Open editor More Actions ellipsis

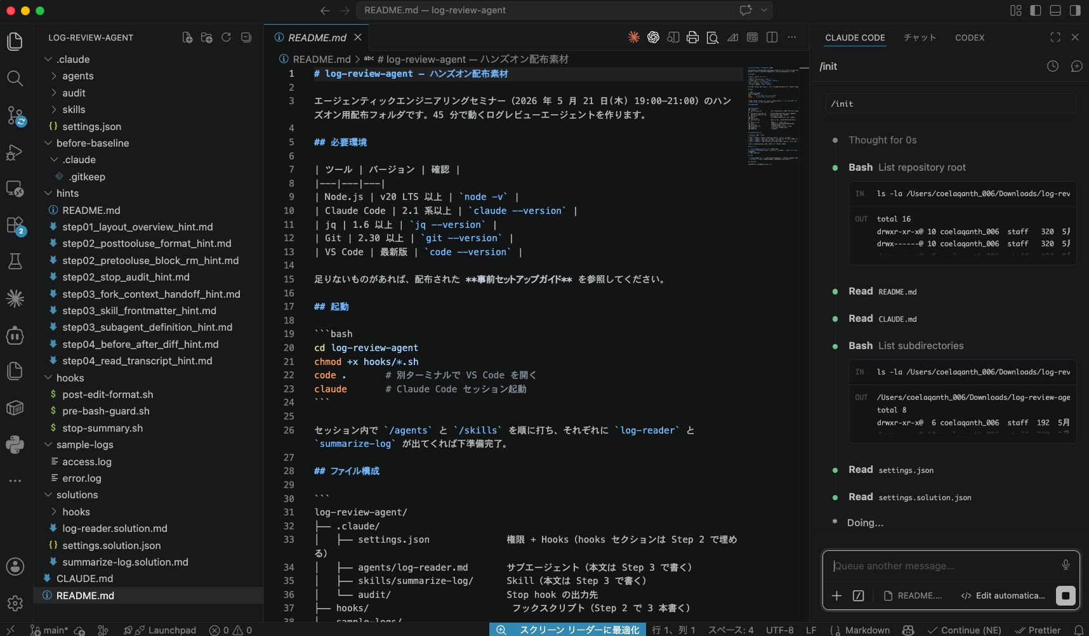pos(791,37)
